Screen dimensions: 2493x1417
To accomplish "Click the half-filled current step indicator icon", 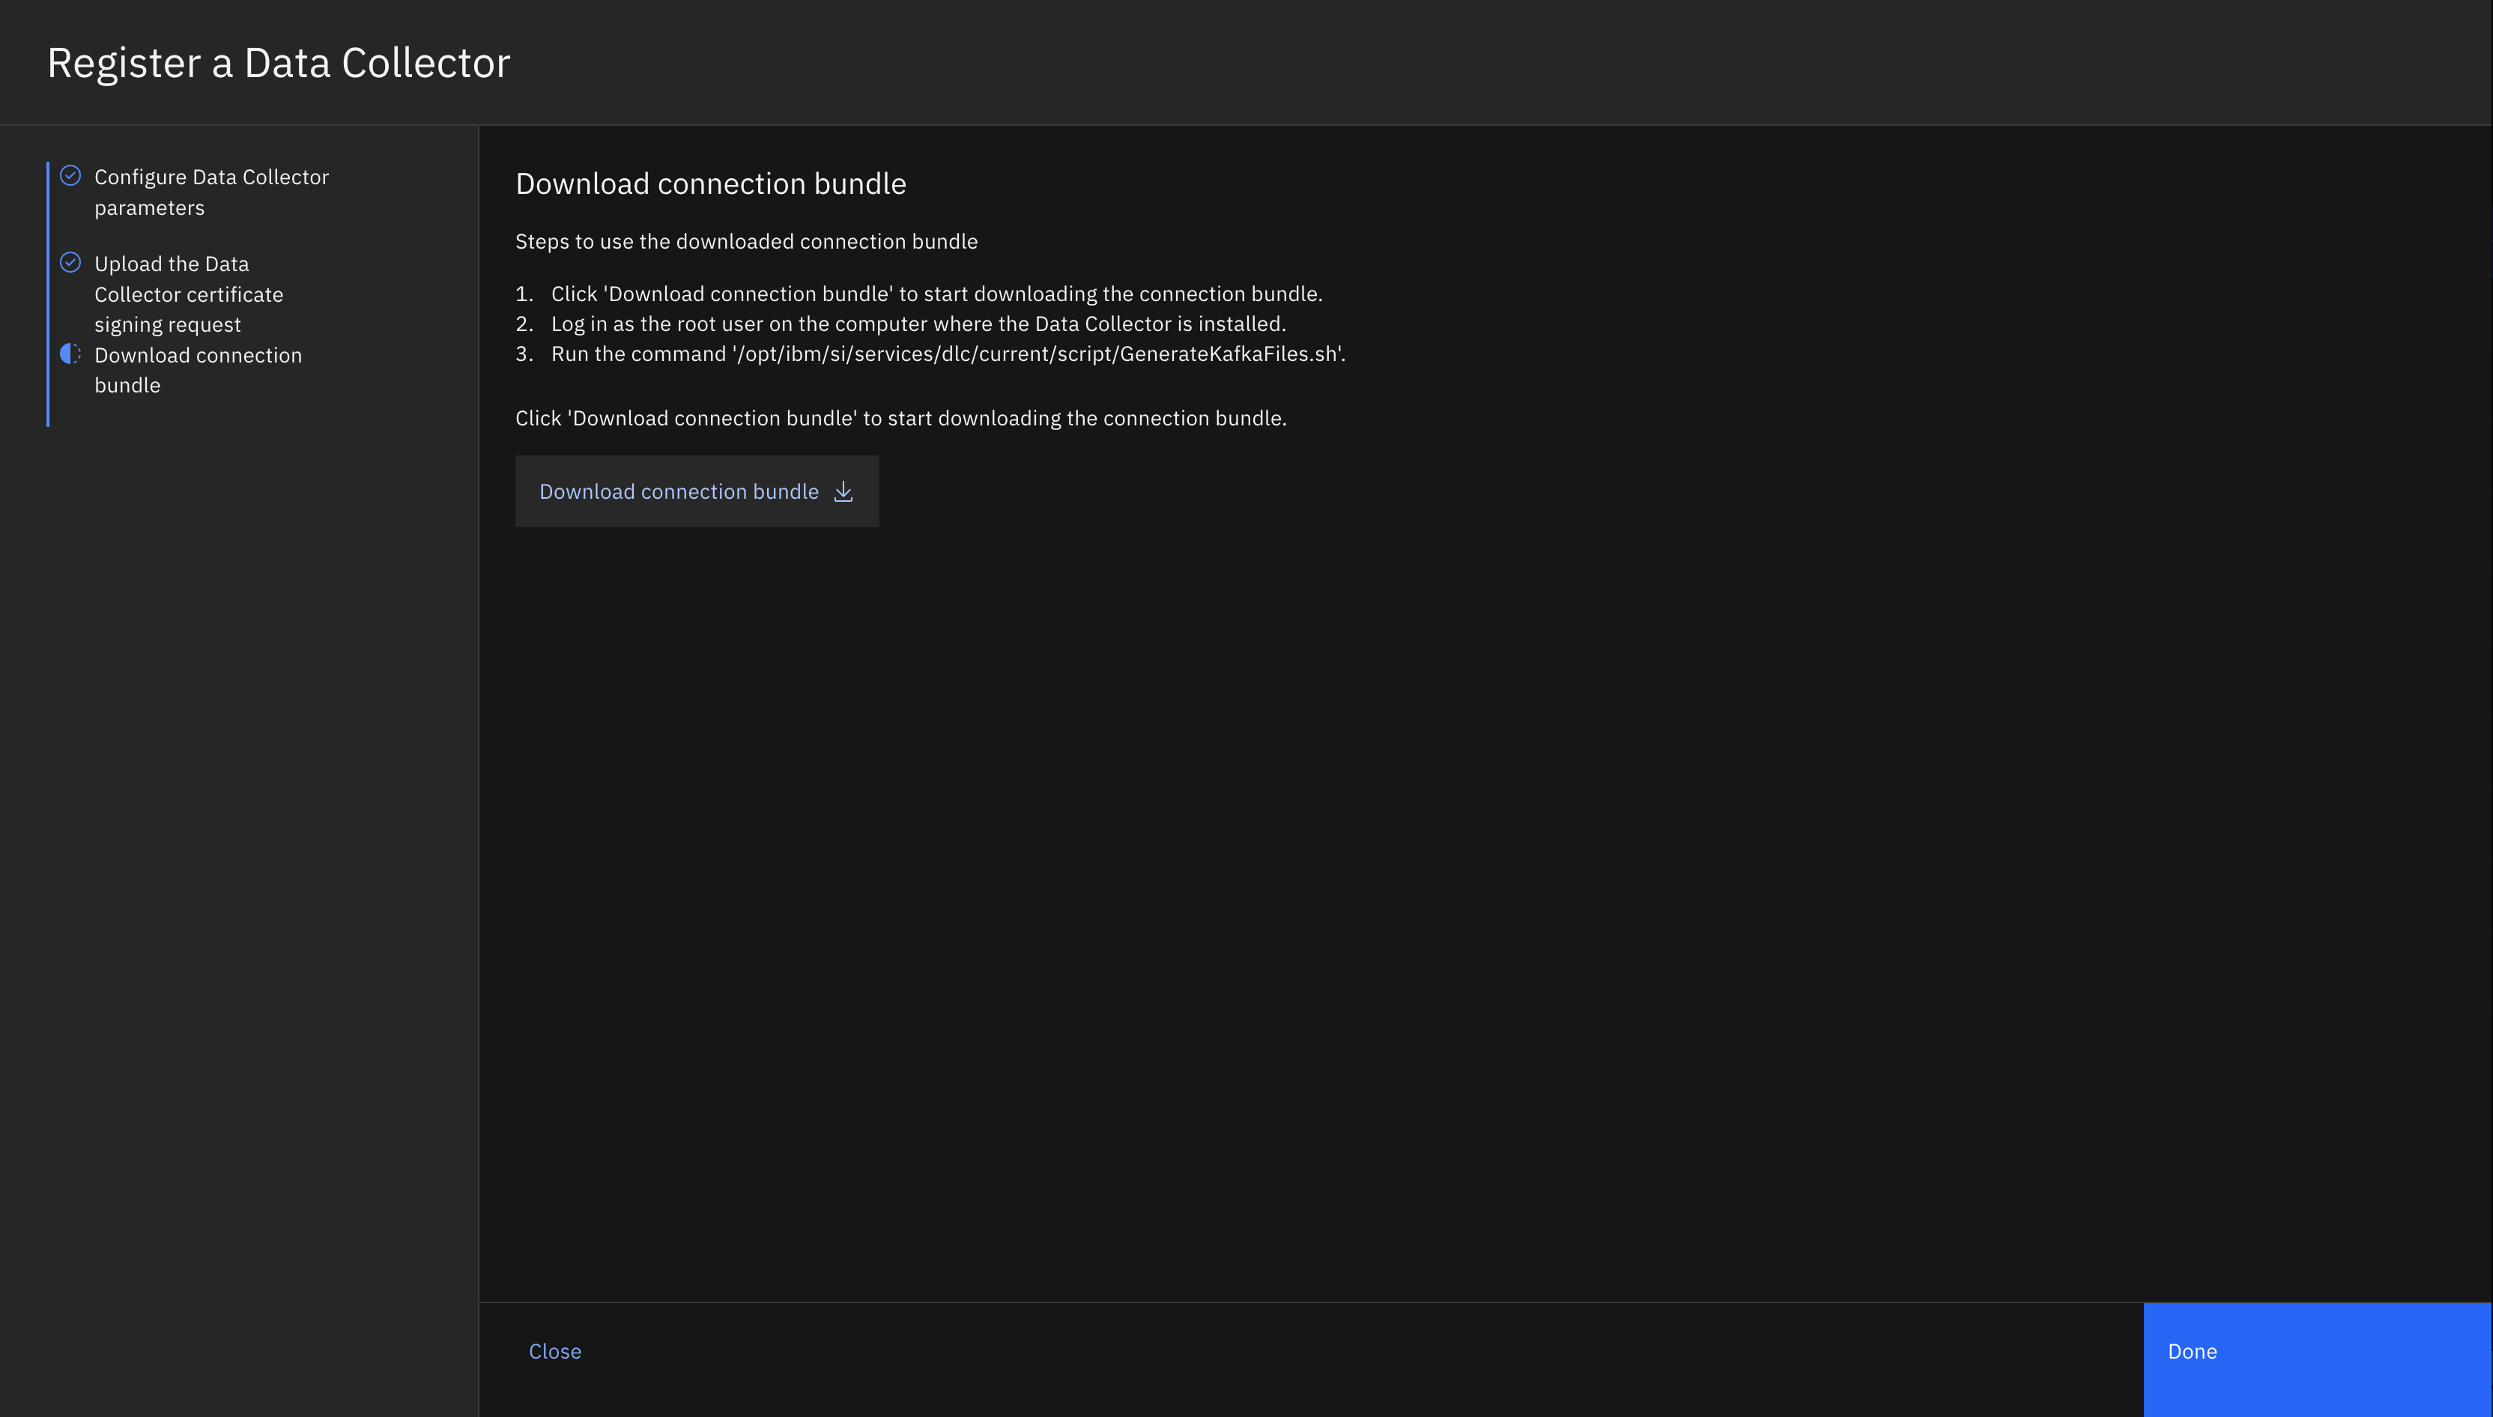I will coord(70,354).
